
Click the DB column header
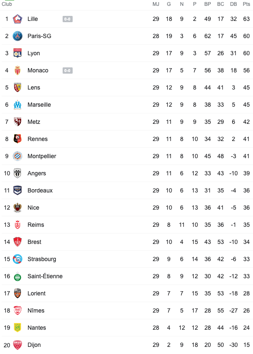point(233,4)
